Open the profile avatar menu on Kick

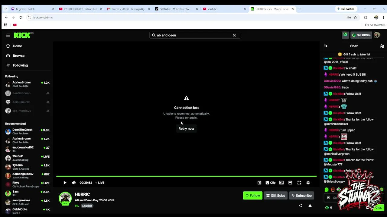coord(377,35)
